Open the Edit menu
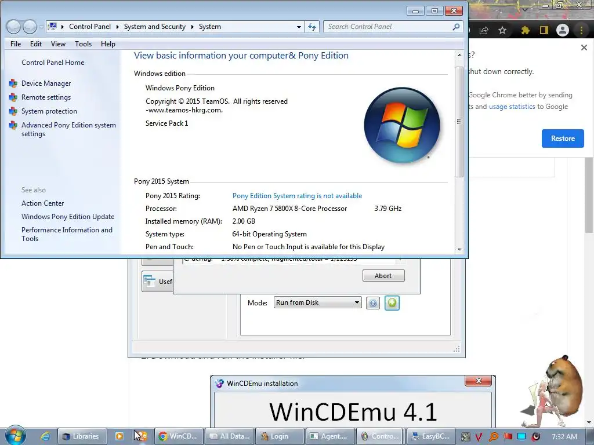594x445 pixels. click(36, 44)
